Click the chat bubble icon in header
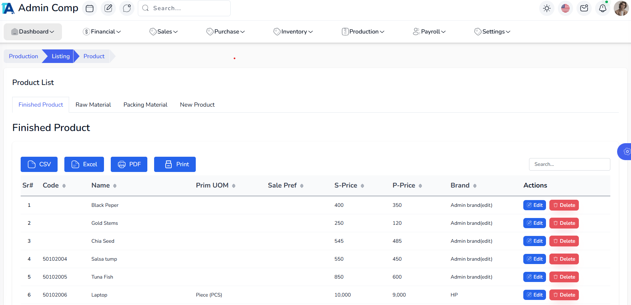631x305 pixels. point(127,8)
